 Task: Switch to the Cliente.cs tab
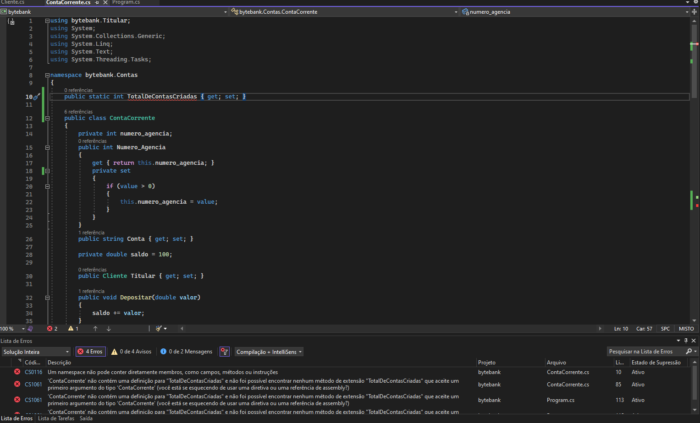(x=13, y=2)
